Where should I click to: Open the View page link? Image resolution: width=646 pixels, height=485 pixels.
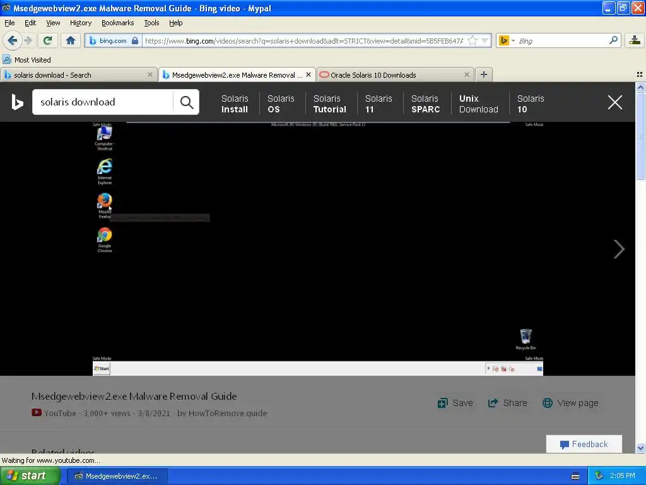coord(570,403)
